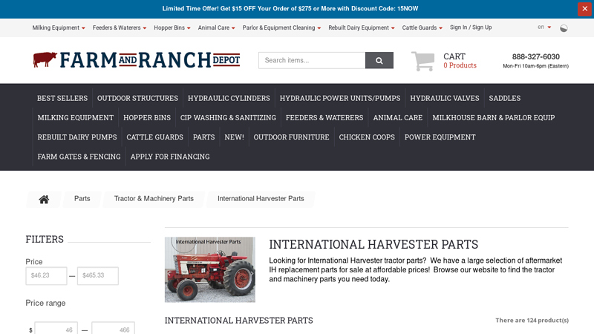Screen dimensions: 594x334
Task: Expand the Milking Equipment dropdown
Action: pos(59,27)
